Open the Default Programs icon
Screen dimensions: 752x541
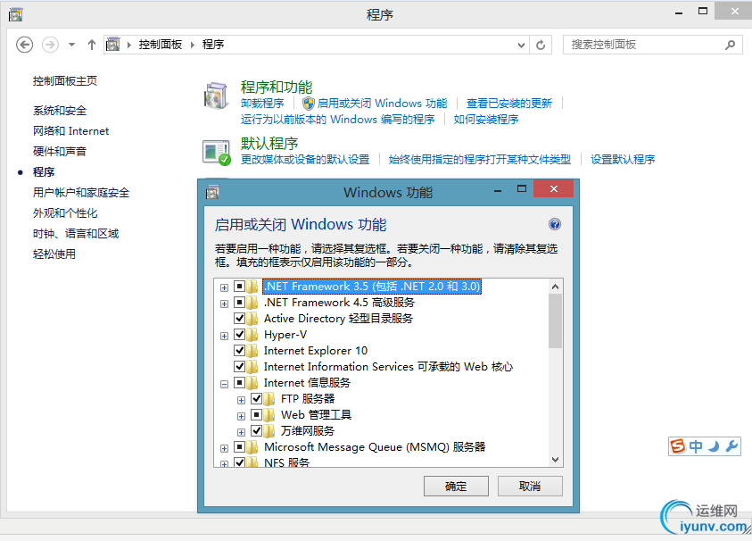216,152
